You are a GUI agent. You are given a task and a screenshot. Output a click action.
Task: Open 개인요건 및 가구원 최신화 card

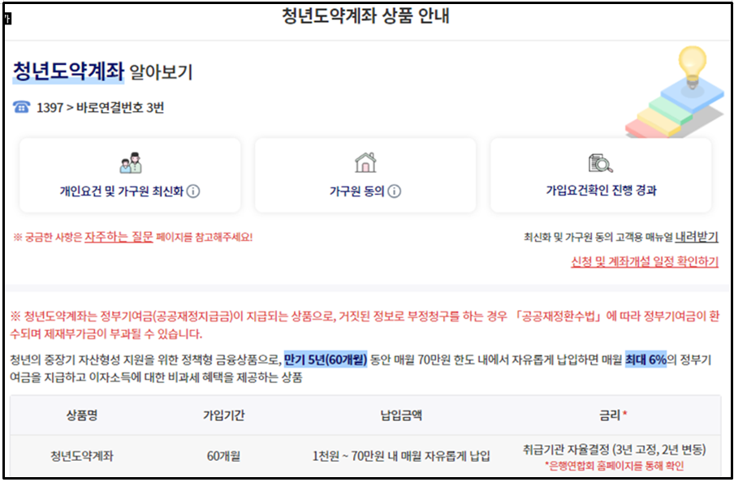pos(130,175)
